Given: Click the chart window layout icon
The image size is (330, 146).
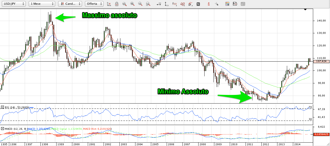Looking at the screenshot, I should click(243, 4).
